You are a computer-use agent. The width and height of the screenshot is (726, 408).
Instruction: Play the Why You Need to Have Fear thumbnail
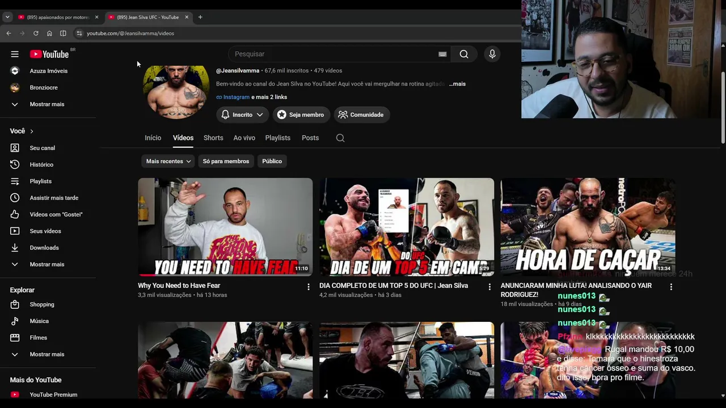pyautogui.click(x=225, y=227)
